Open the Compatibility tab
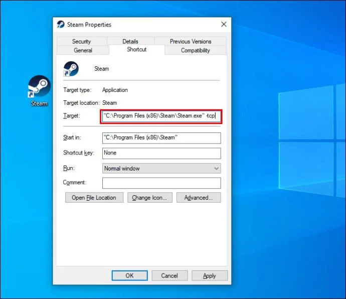The height and width of the screenshot is (299, 346). 195,50
